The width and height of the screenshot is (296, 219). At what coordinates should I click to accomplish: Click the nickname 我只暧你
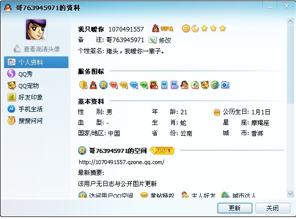(91, 29)
